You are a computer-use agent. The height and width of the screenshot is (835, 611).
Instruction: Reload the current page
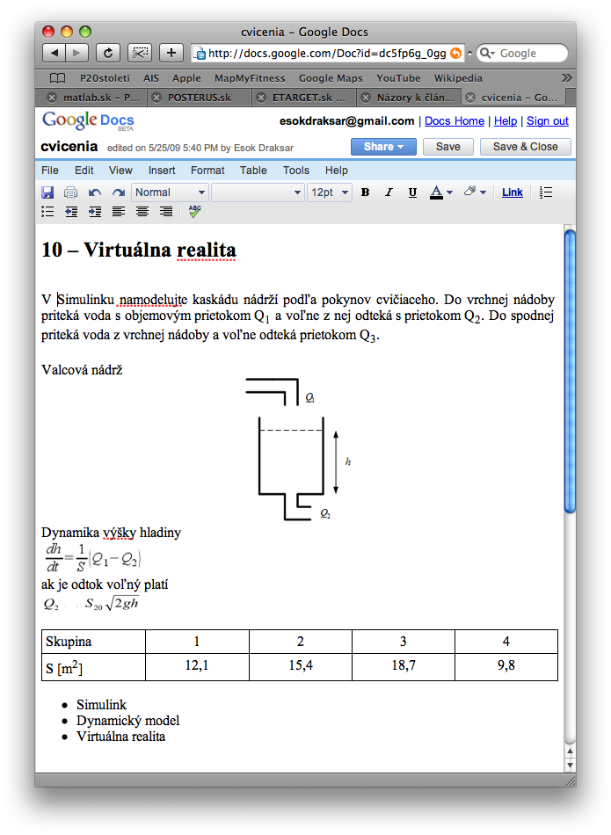(107, 54)
